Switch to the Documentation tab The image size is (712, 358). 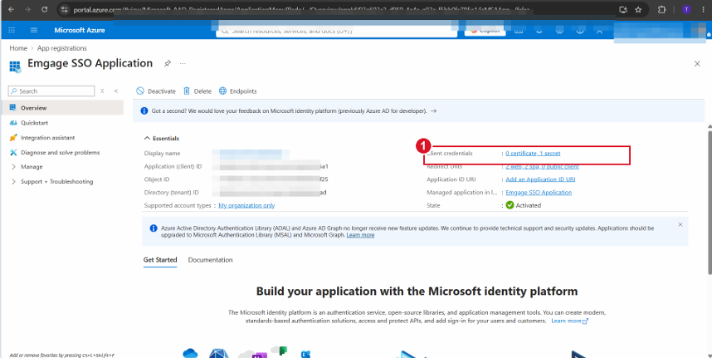tap(210, 260)
